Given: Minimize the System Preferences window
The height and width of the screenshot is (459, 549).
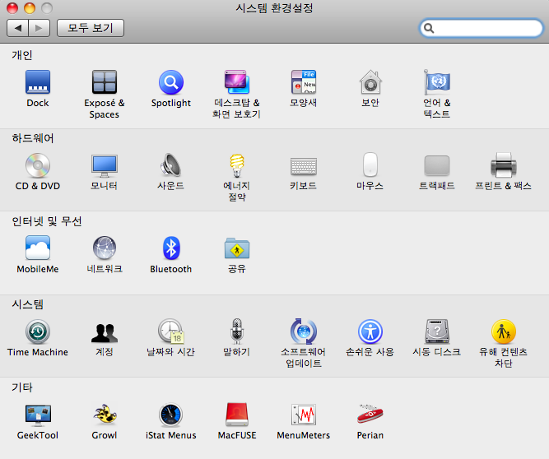Looking at the screenshot, I should [30, 8].
